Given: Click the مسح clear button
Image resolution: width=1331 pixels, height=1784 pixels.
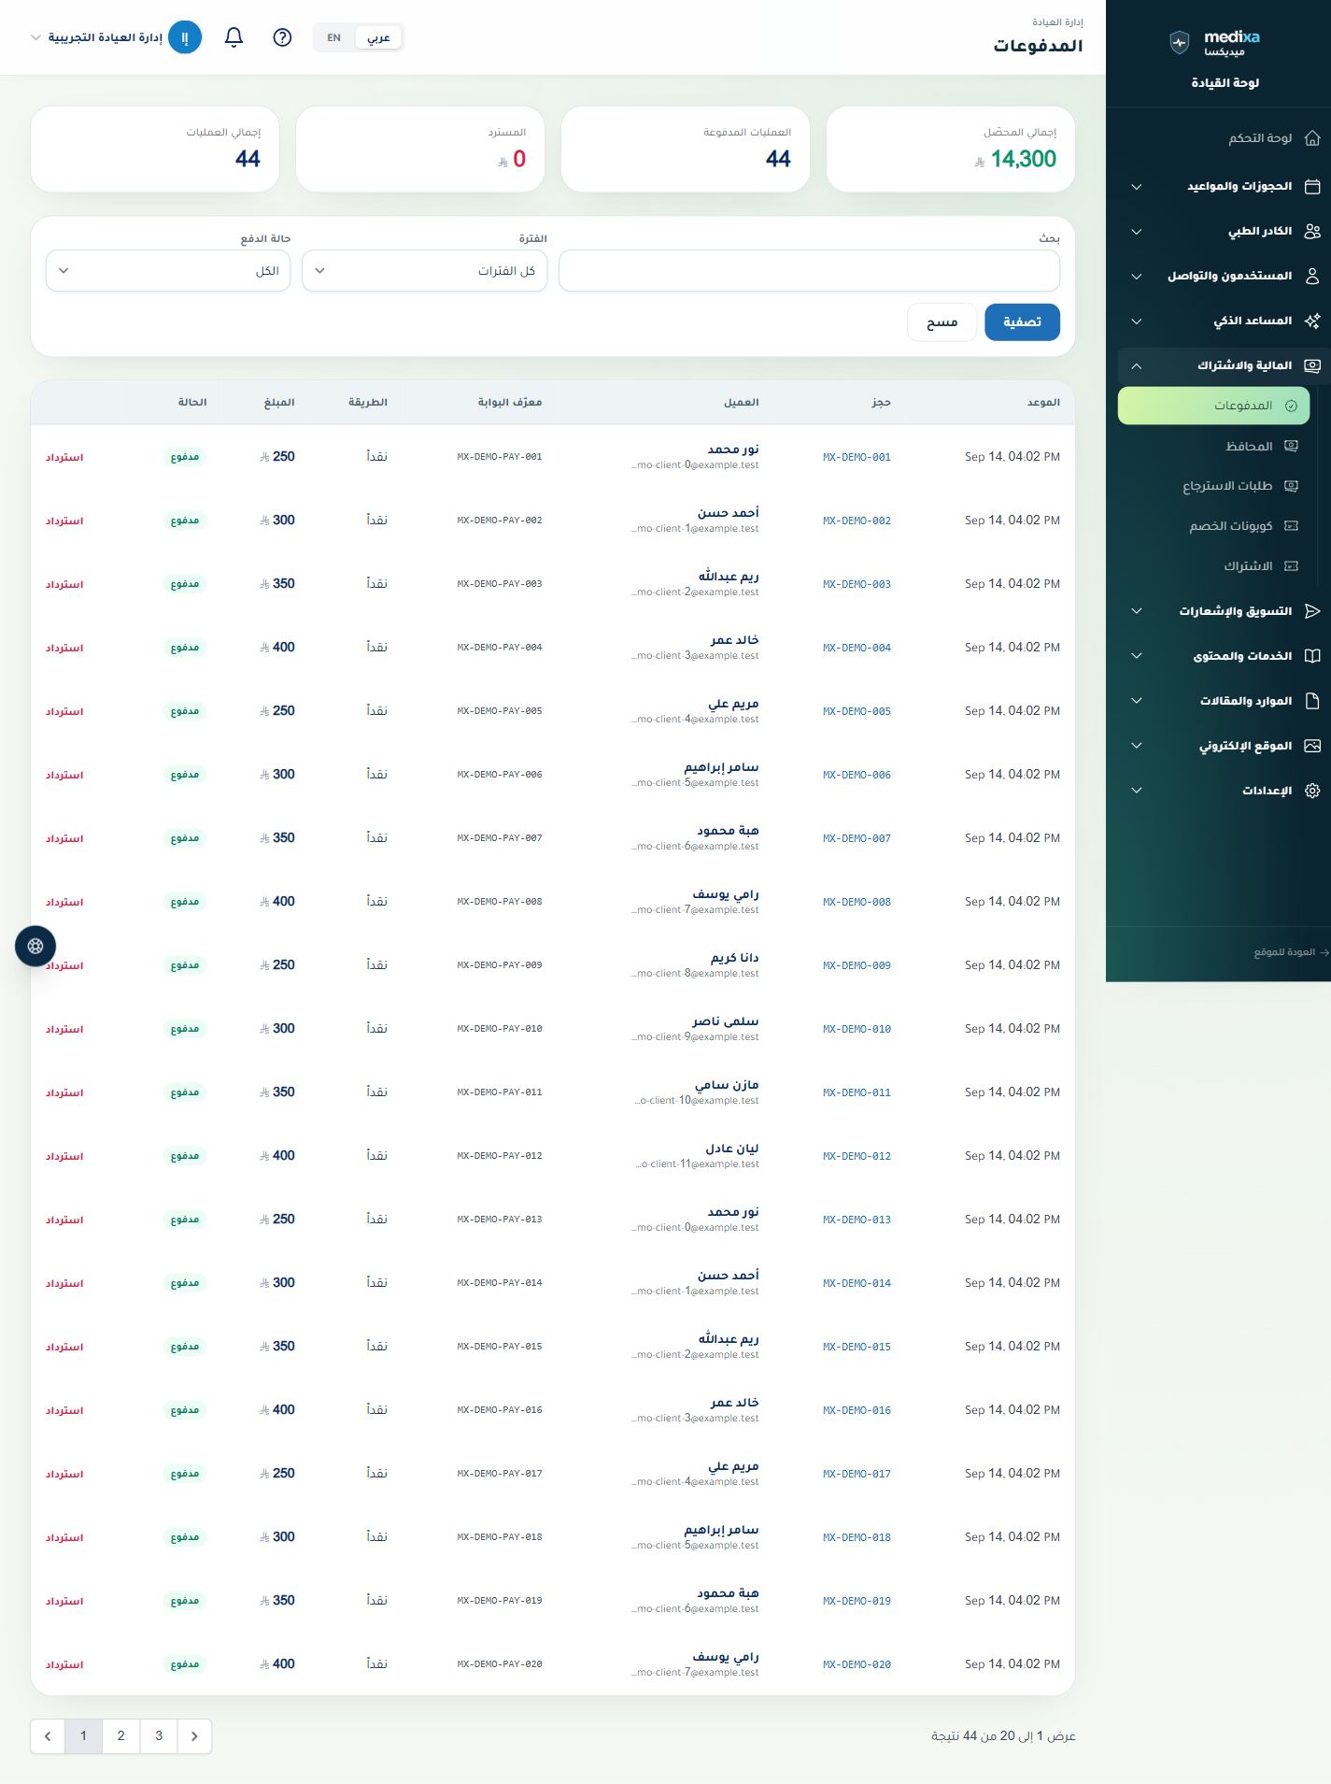Looking at the screenshot, I should click(x=942, y=321).
